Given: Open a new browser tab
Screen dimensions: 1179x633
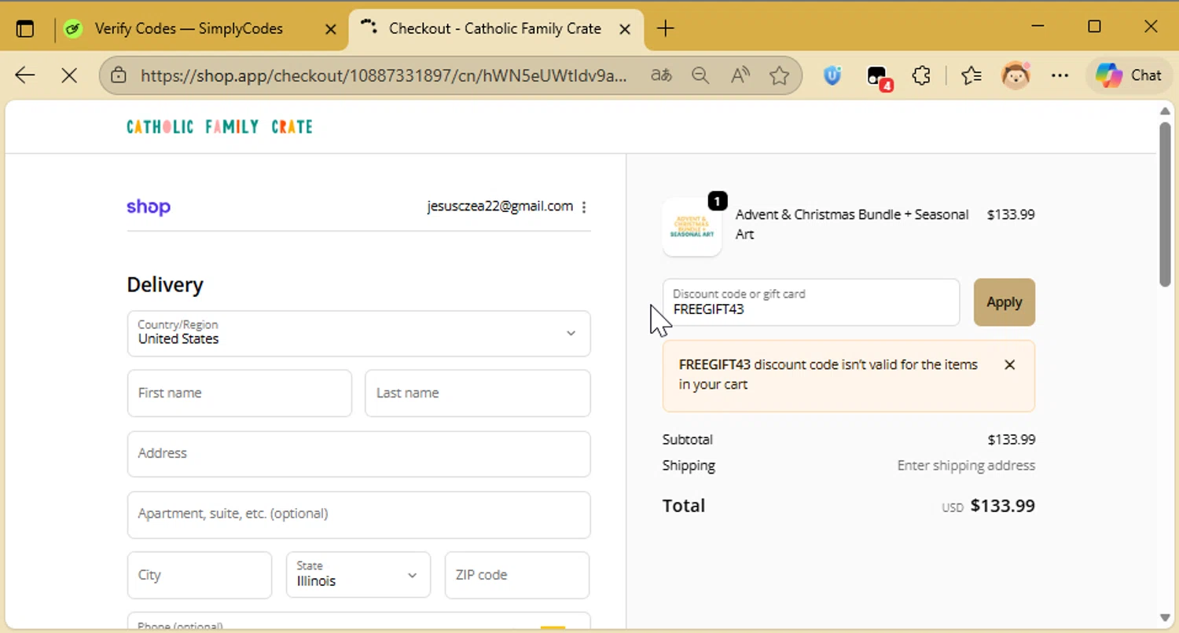Looking at the screenshot, I should click(665, 29).
